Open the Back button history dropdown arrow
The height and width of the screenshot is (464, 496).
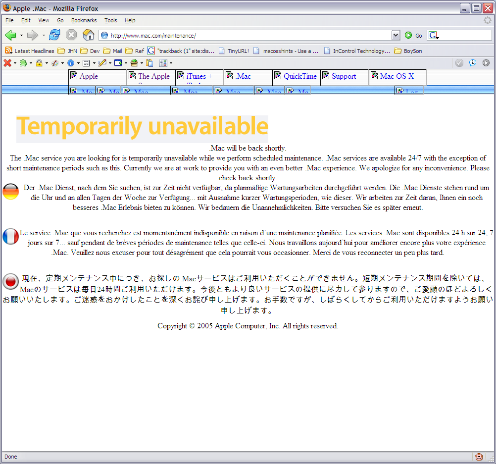coord(21,36)
